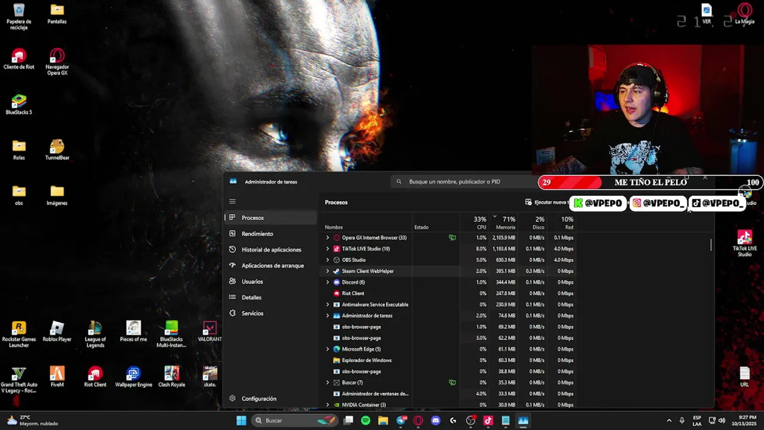Viewport: 764px width, 430px height.
Task: Sort processes by the CPU column
Action: (475, 222)
